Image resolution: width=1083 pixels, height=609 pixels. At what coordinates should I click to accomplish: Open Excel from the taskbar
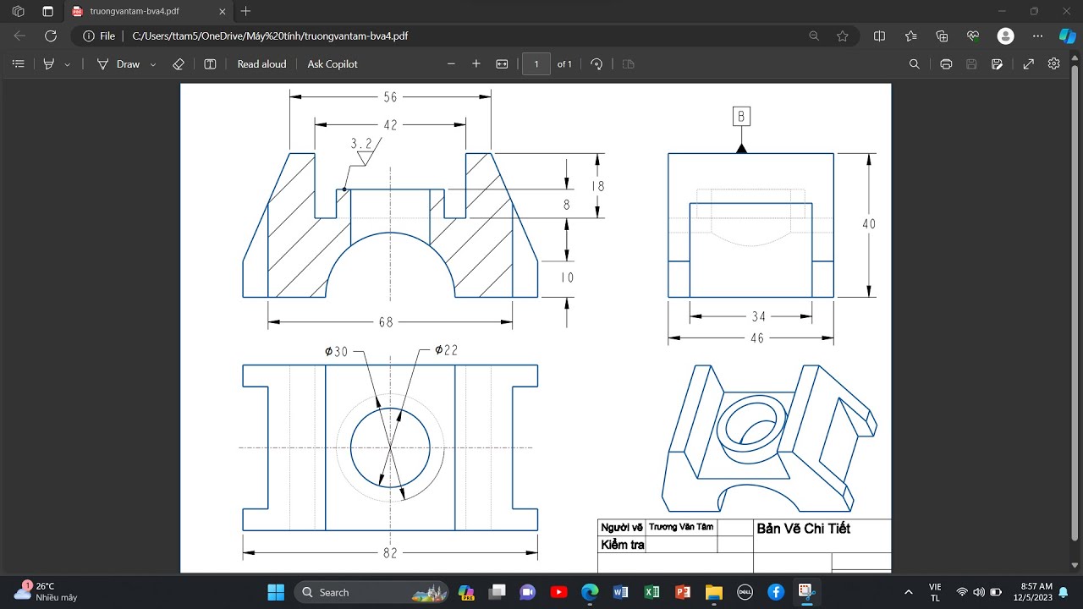pos(651,592)
